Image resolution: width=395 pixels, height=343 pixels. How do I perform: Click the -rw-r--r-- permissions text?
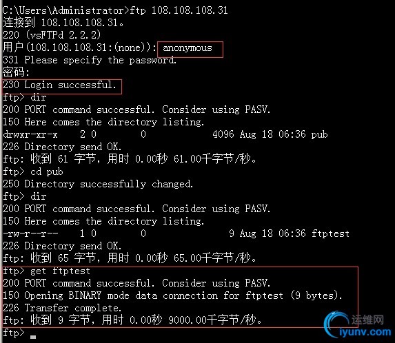30,233
